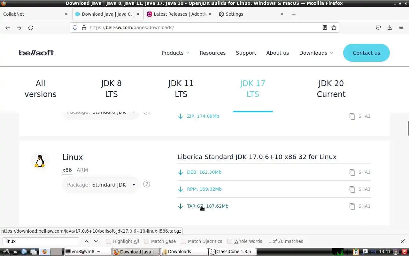This screenshot has width=409, height=256.
Task: Select ARM architecture for Linux
Action: [x=82, y=170]
